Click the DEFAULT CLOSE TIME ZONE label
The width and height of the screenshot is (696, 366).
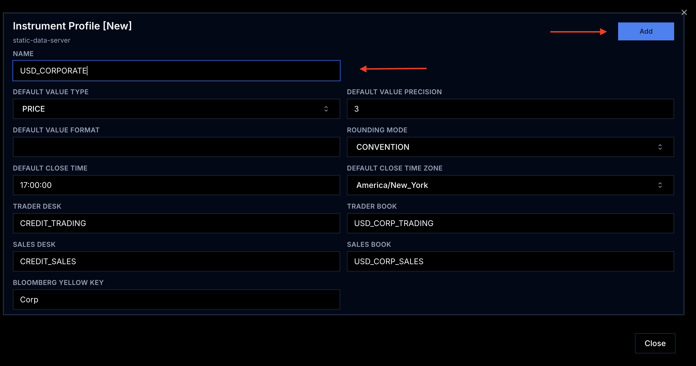(395, 168)
